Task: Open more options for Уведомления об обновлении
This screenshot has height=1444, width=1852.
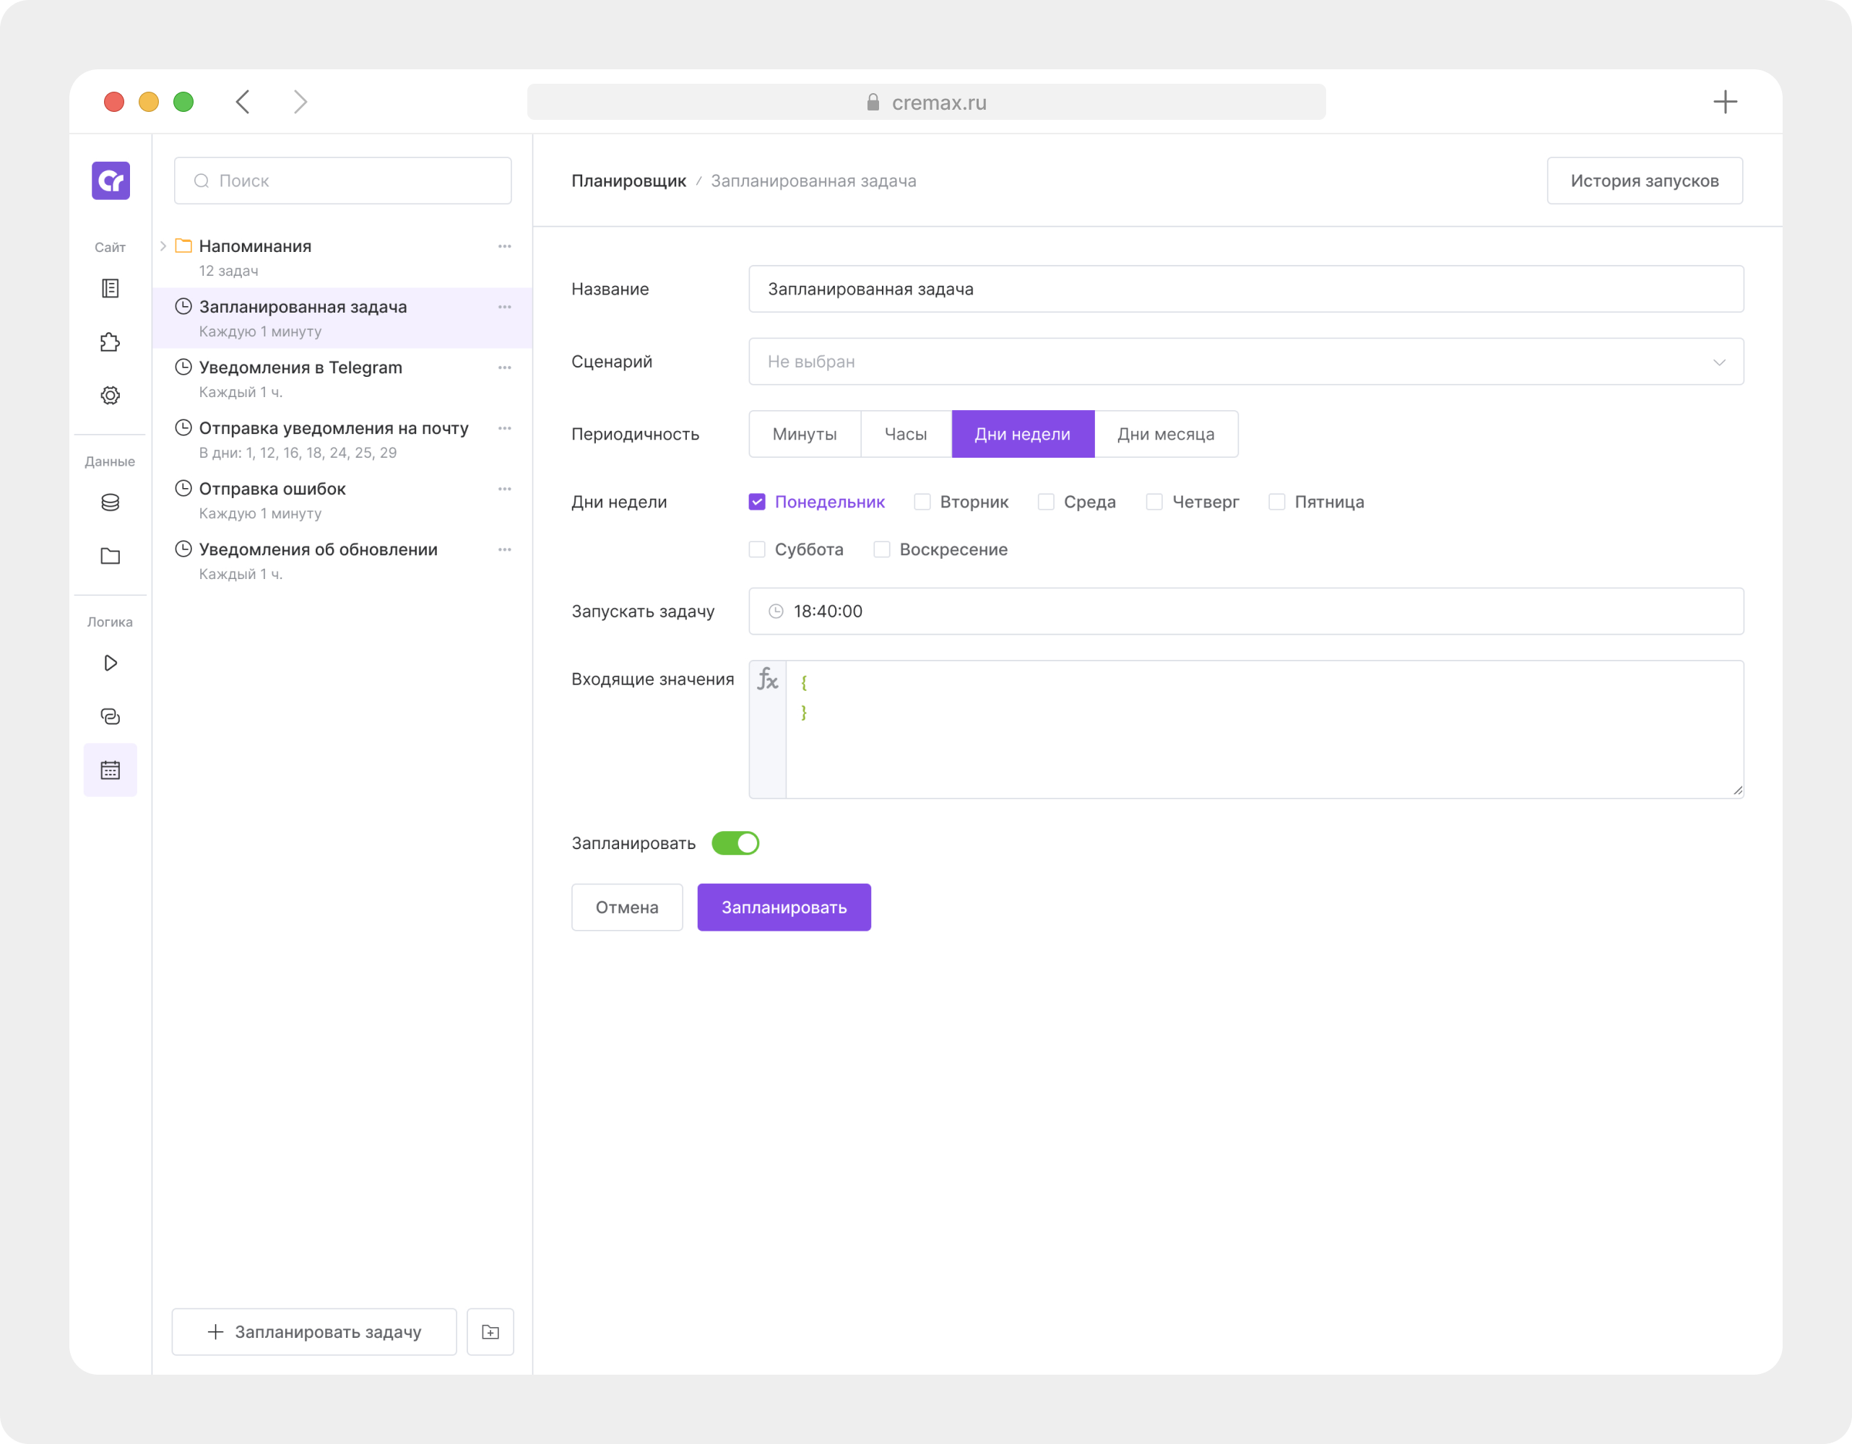Action: 505,549
